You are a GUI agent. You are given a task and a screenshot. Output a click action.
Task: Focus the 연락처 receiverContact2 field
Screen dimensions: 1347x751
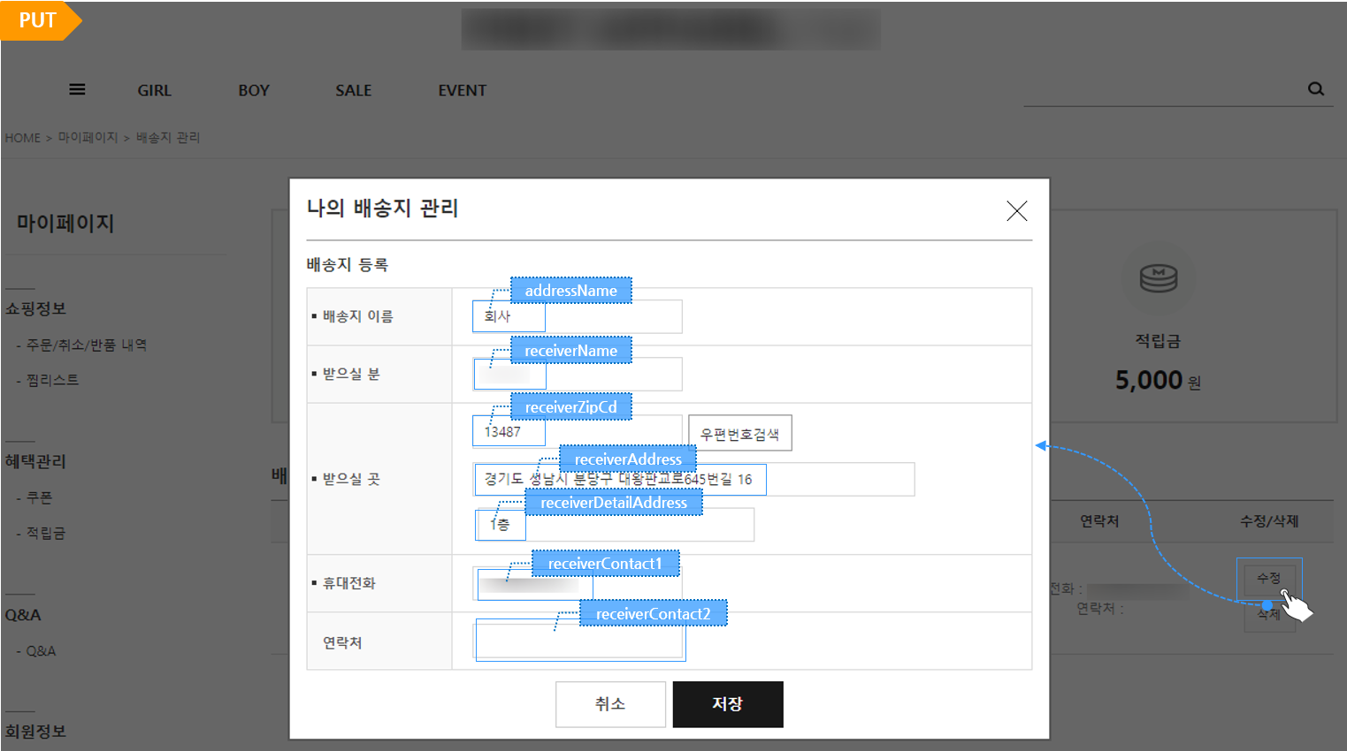(580, 641)
